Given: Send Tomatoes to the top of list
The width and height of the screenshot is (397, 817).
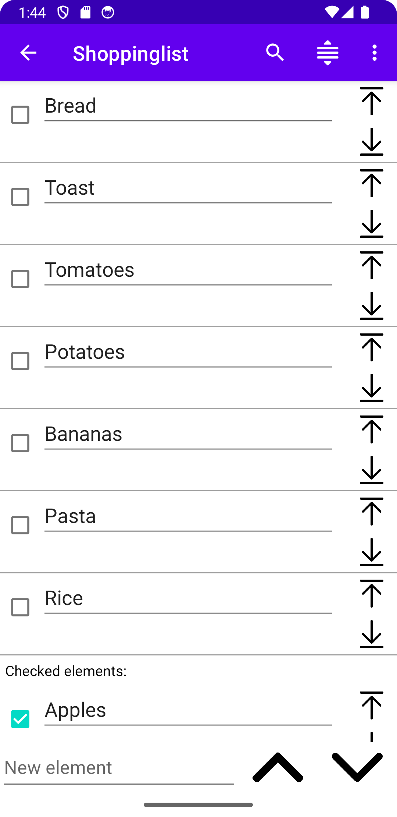Looking at the screenshot, I should (x=371, y=265).
